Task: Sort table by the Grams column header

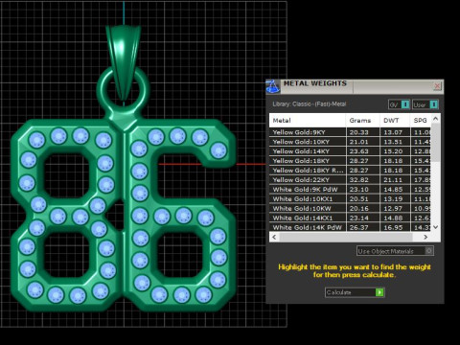Action: (363, 121)
